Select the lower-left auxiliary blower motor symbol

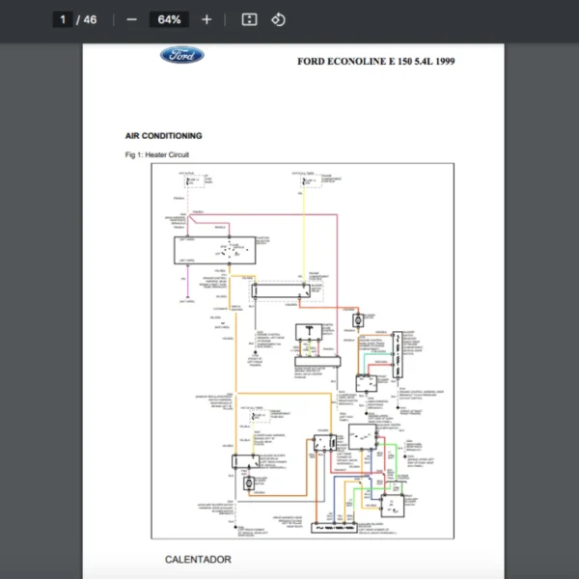pyautogui.click(x=250, y=482)
